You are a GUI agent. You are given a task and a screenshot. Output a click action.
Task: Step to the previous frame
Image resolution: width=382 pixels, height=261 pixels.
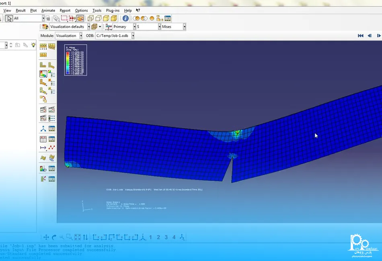(x=370, y=36)
